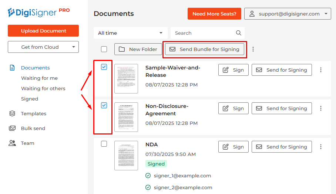The height and width of the screenshot is (194, 336).
Task: Click Send Bundle for Signing button
Action: (x=205, y=49)
